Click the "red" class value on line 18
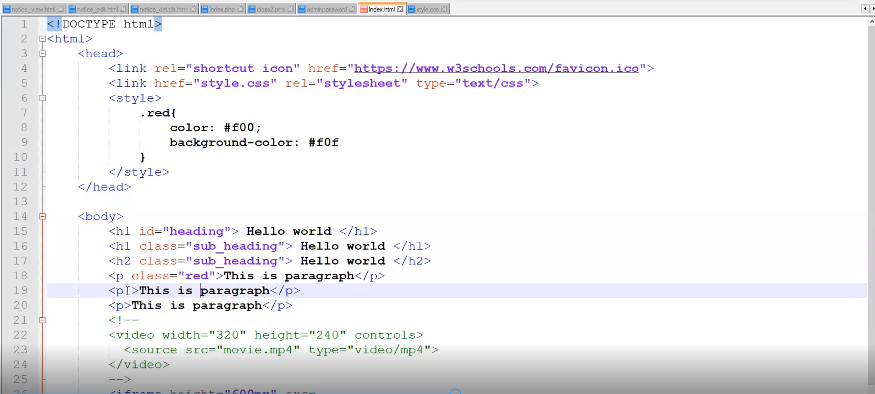Viewport: 875px width, 394px height. [x=197, y=276]
